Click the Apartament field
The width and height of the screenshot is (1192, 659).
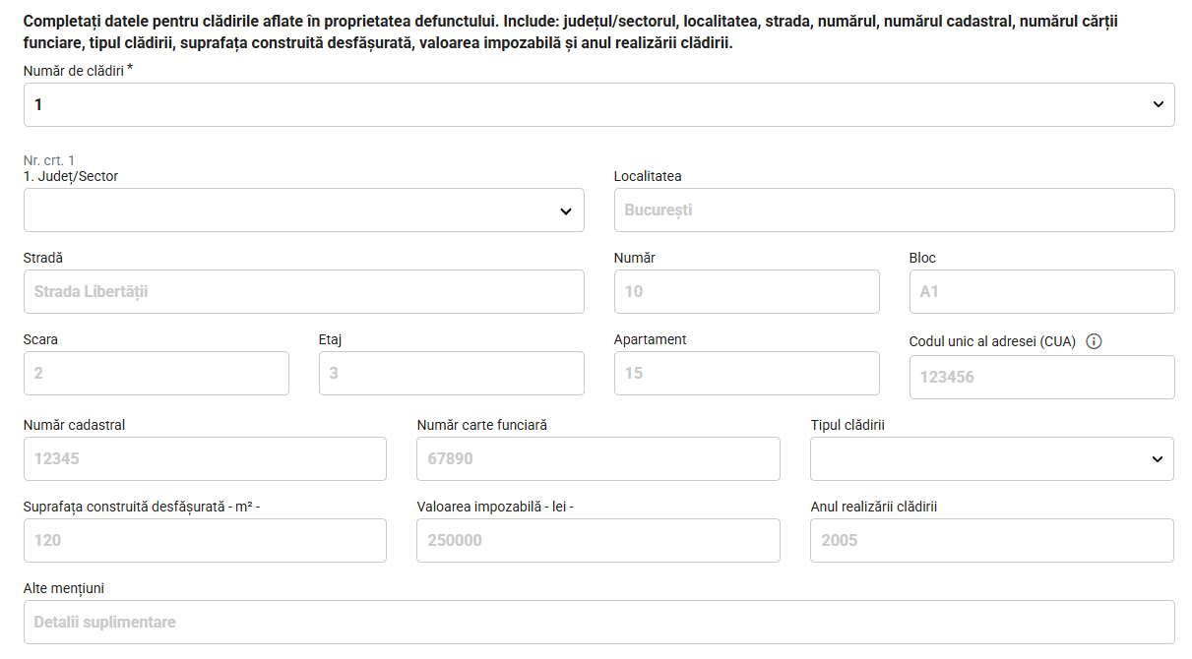[746, 374]
